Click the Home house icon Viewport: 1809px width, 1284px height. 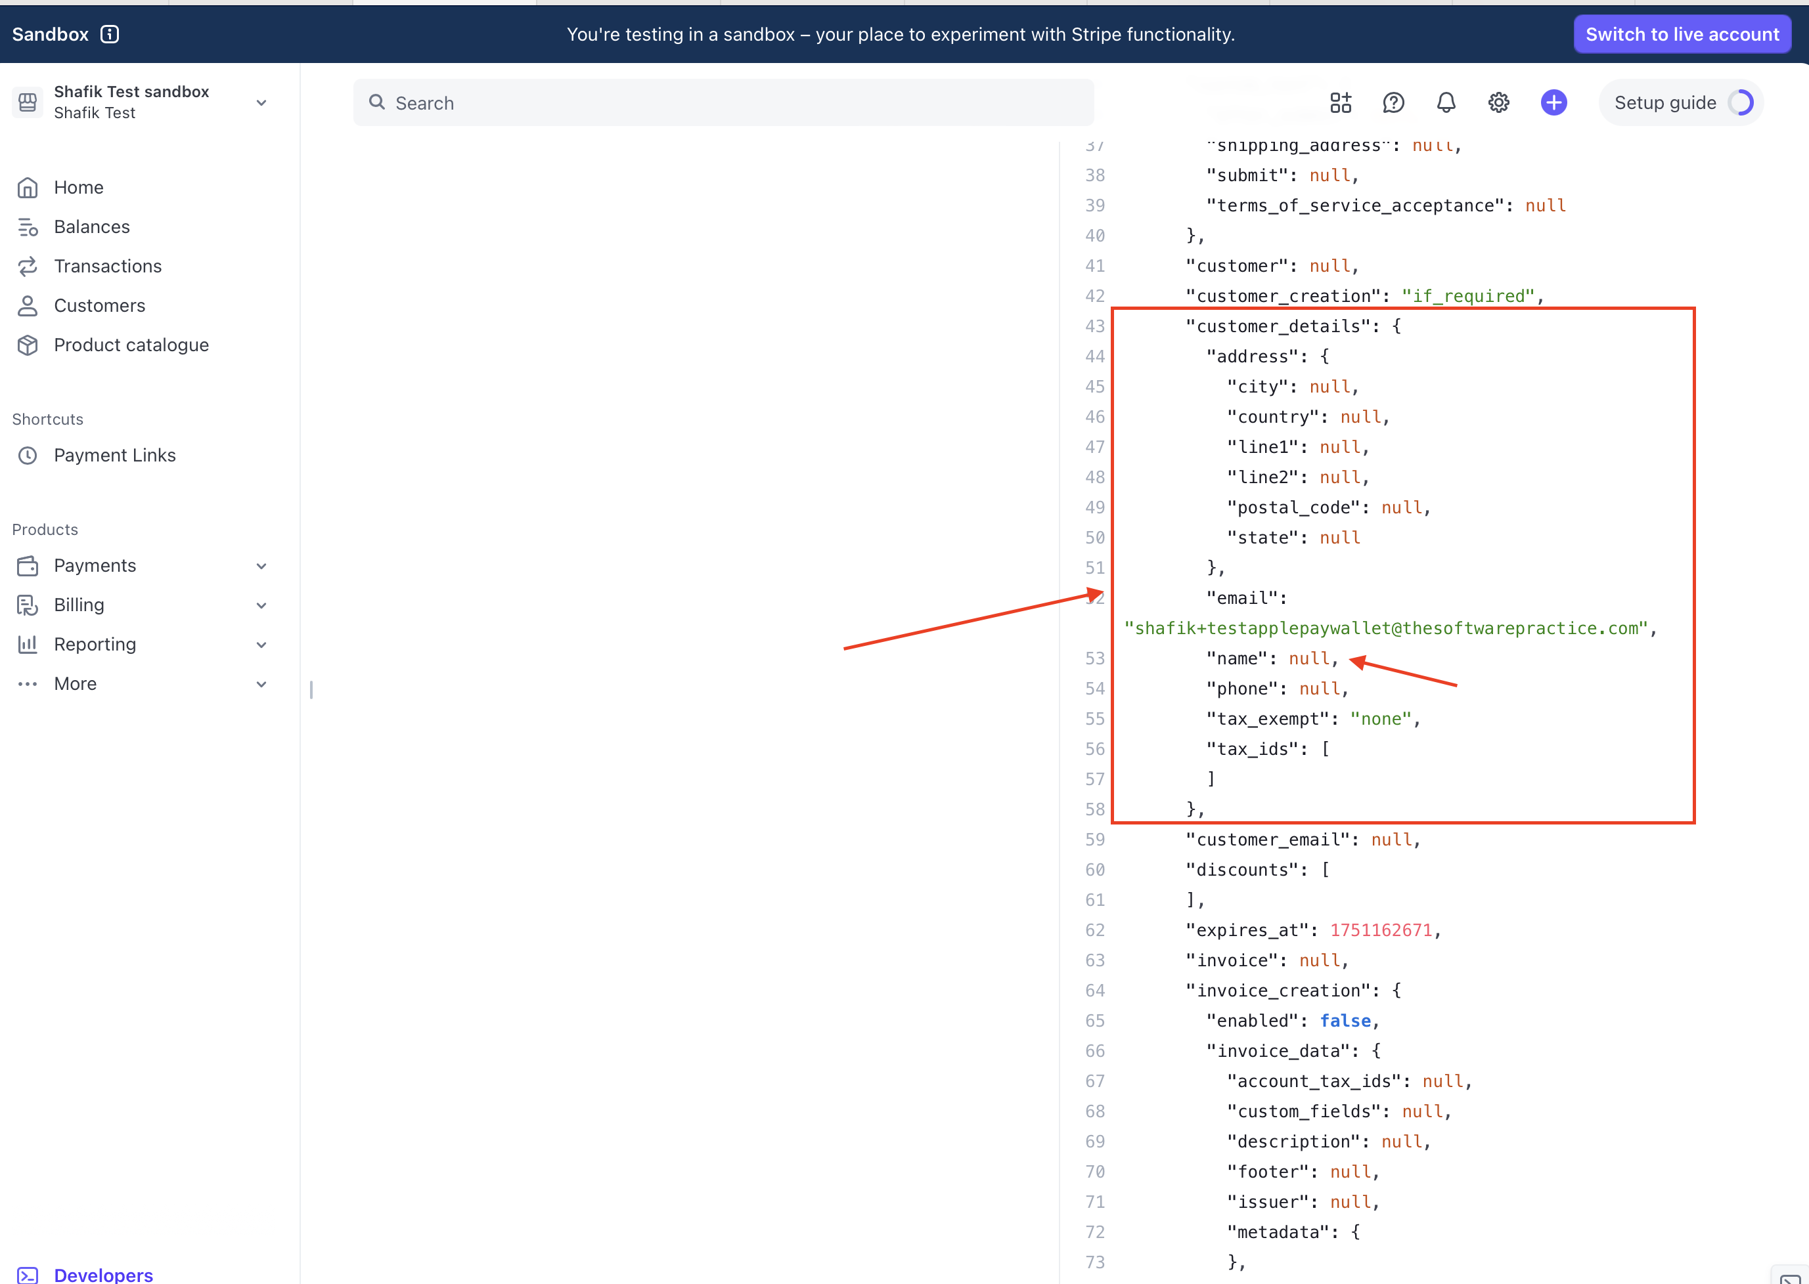coord(28,187)
